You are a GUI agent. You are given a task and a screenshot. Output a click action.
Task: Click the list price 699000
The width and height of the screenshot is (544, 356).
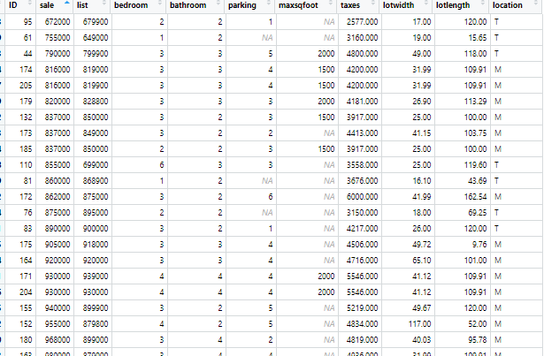pyautogui.click(x=96, y=165)
